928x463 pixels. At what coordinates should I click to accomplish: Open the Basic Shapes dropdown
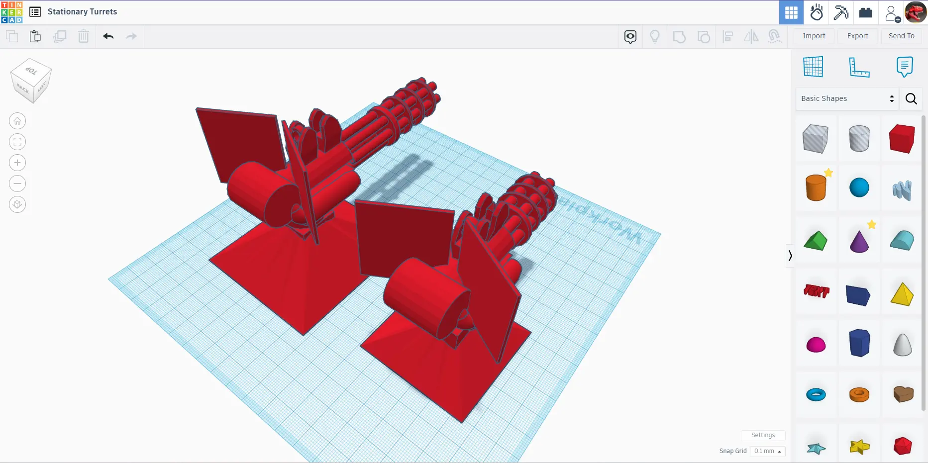pos(847,98)
